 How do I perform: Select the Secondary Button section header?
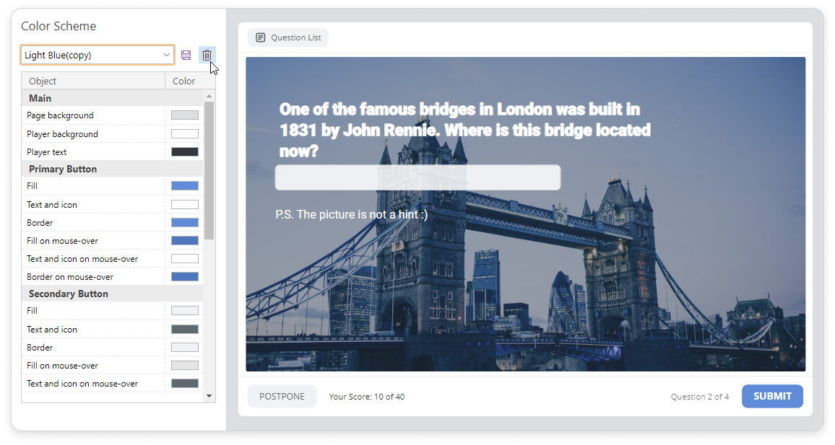click(x=69, y=294)
